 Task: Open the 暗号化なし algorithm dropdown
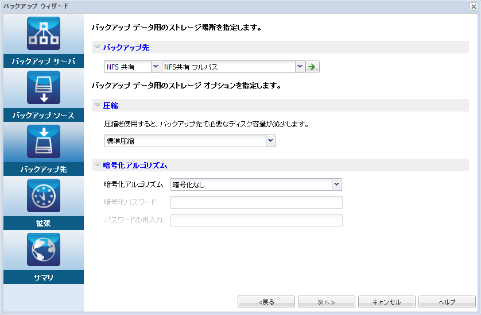[x=337, y=185]
